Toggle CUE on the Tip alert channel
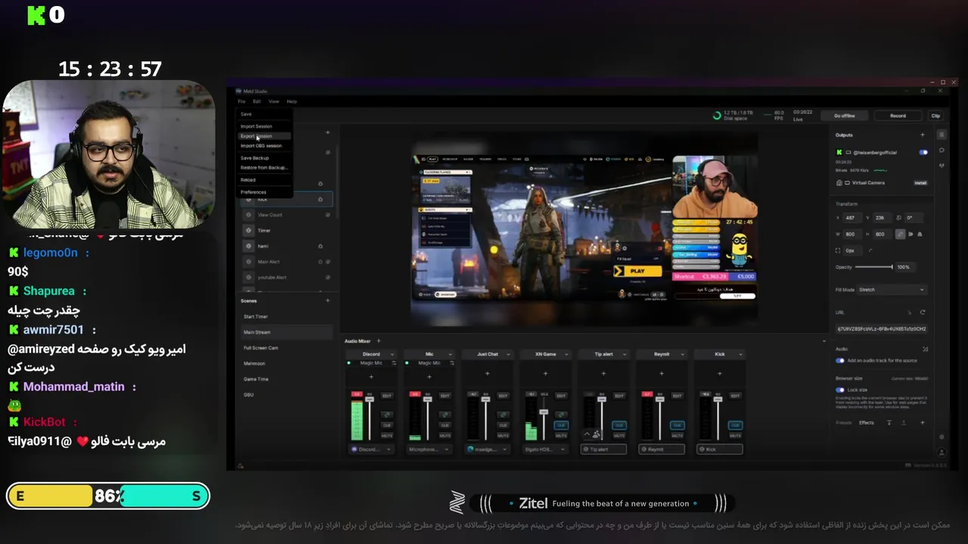 tap(619, 425)
